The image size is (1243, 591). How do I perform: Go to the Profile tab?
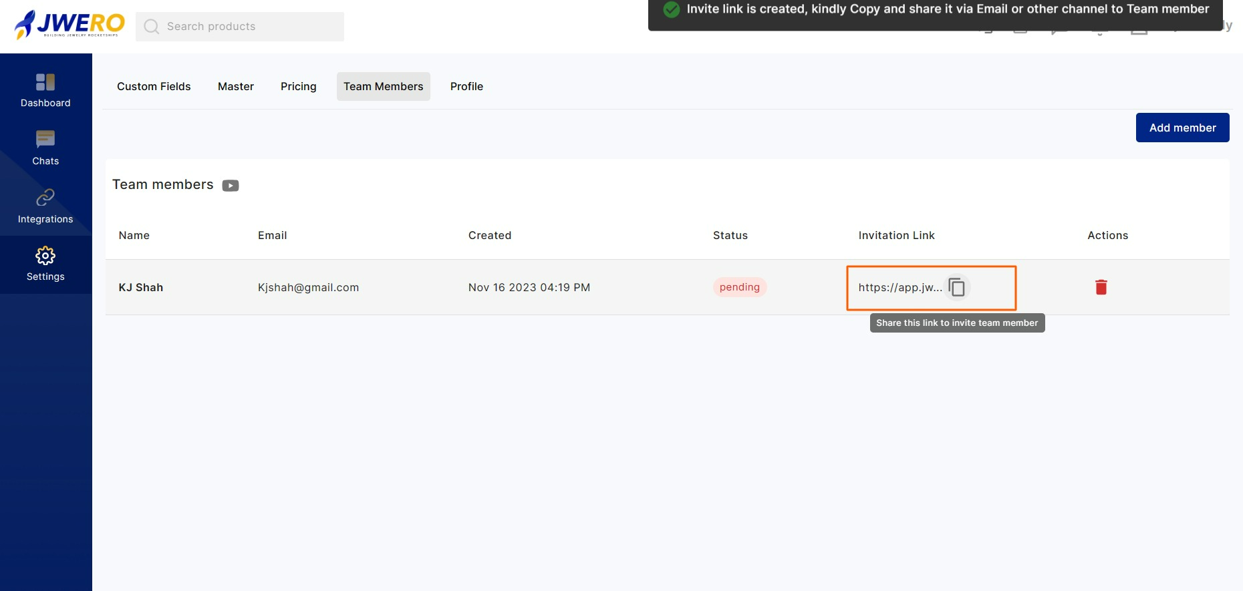(466, 87)
